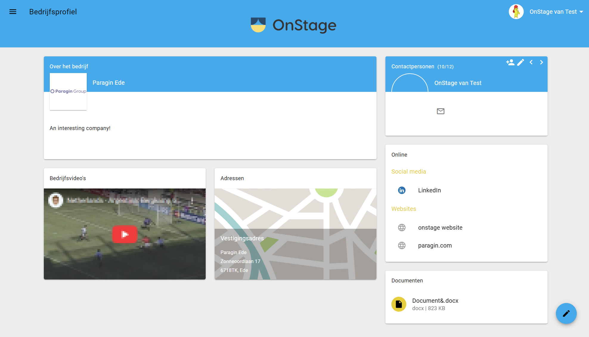Click the Paragin Group company logo
Screen dimensions: 589x337
pyautogui.click(x=68, y=91)
